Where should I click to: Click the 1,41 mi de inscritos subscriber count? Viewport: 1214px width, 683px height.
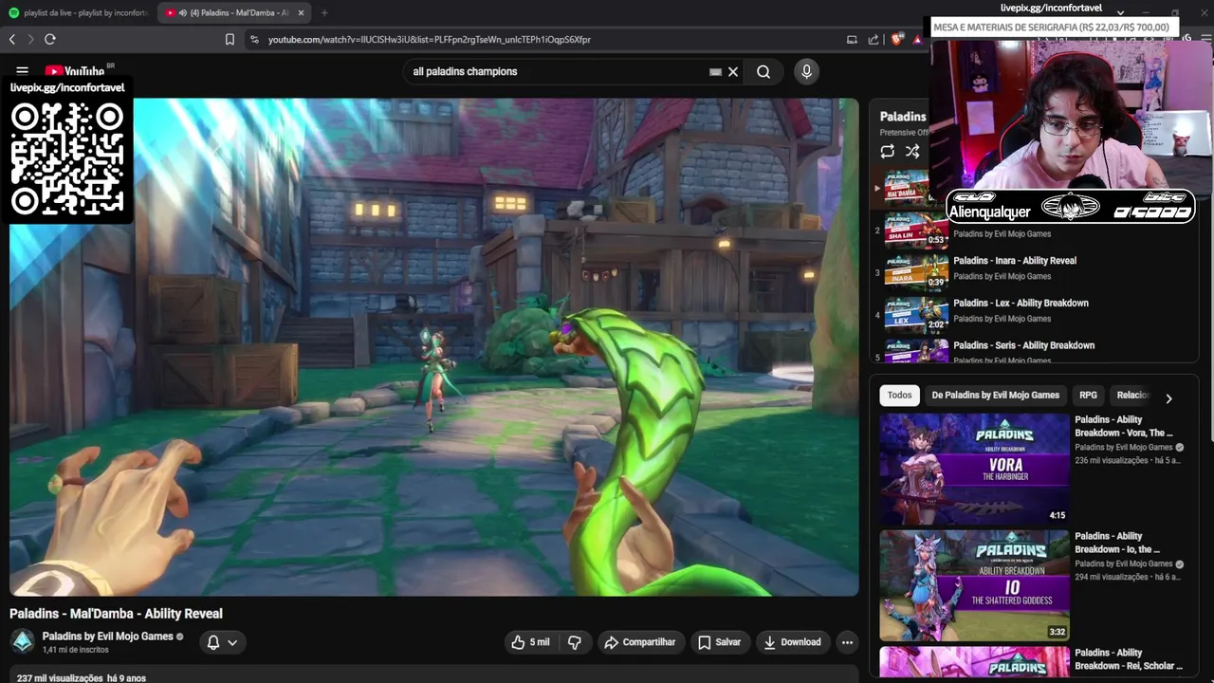click(75, 651)
